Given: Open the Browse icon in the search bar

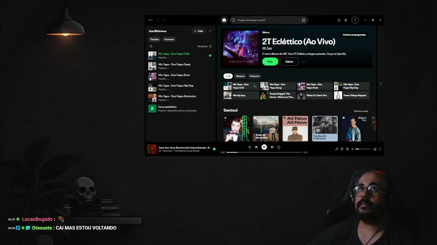Looking at the screenshot, I should pos(304,20).
